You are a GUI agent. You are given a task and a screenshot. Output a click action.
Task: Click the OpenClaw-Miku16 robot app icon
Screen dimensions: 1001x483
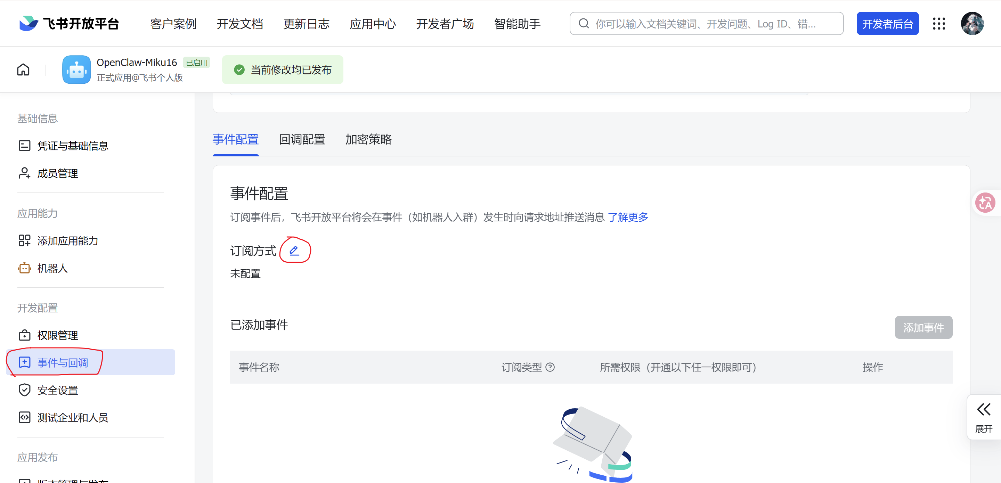[x=76, y=69]
